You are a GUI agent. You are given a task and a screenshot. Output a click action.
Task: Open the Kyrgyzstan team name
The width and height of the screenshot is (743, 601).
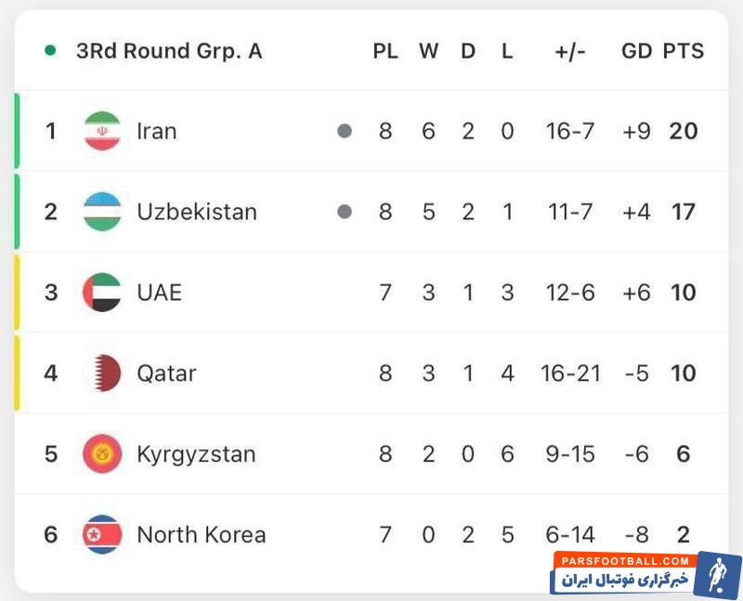195,454
